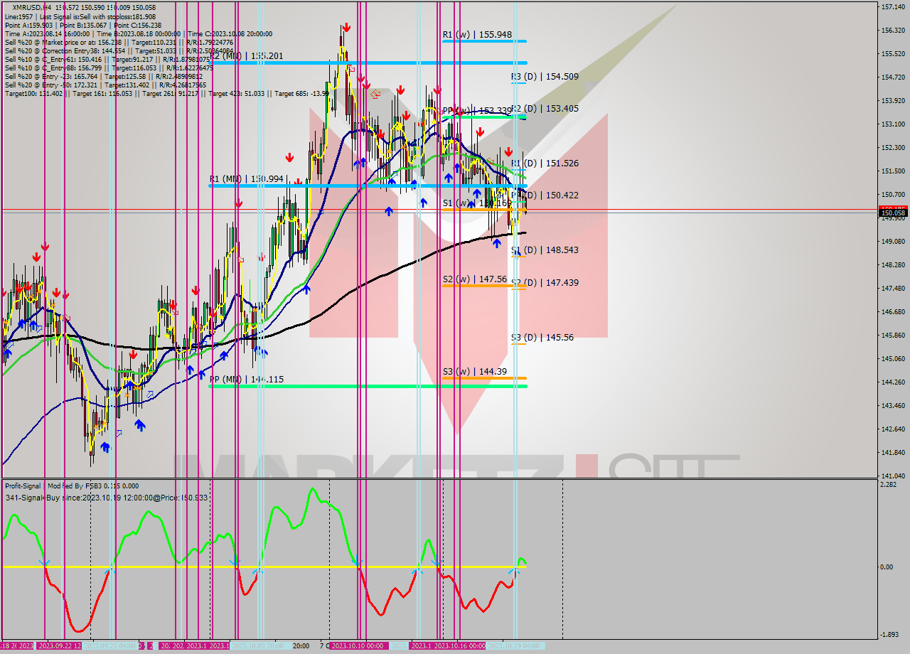The width and height of the screenshot is (910, 654).
Task: Click 149.080 on the price axis
Action: pyautogui.click(x=892, y=241)
